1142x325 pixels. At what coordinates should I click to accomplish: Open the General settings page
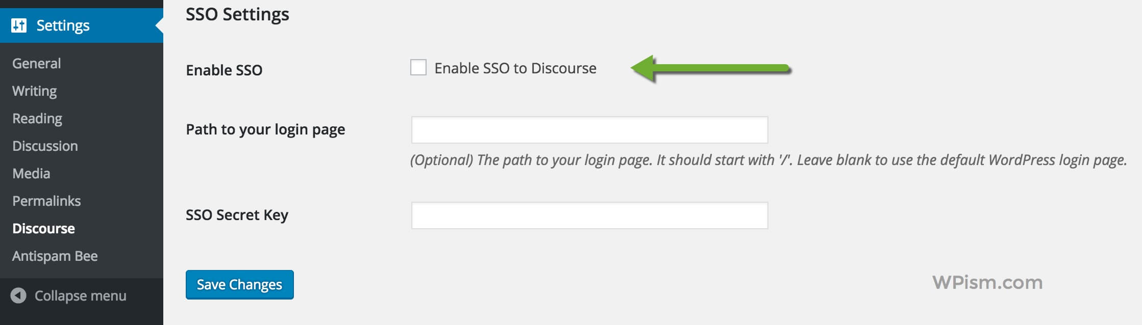36,63
